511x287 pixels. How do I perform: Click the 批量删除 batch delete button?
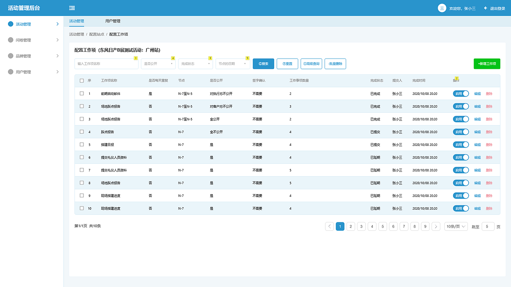[335, 64]
